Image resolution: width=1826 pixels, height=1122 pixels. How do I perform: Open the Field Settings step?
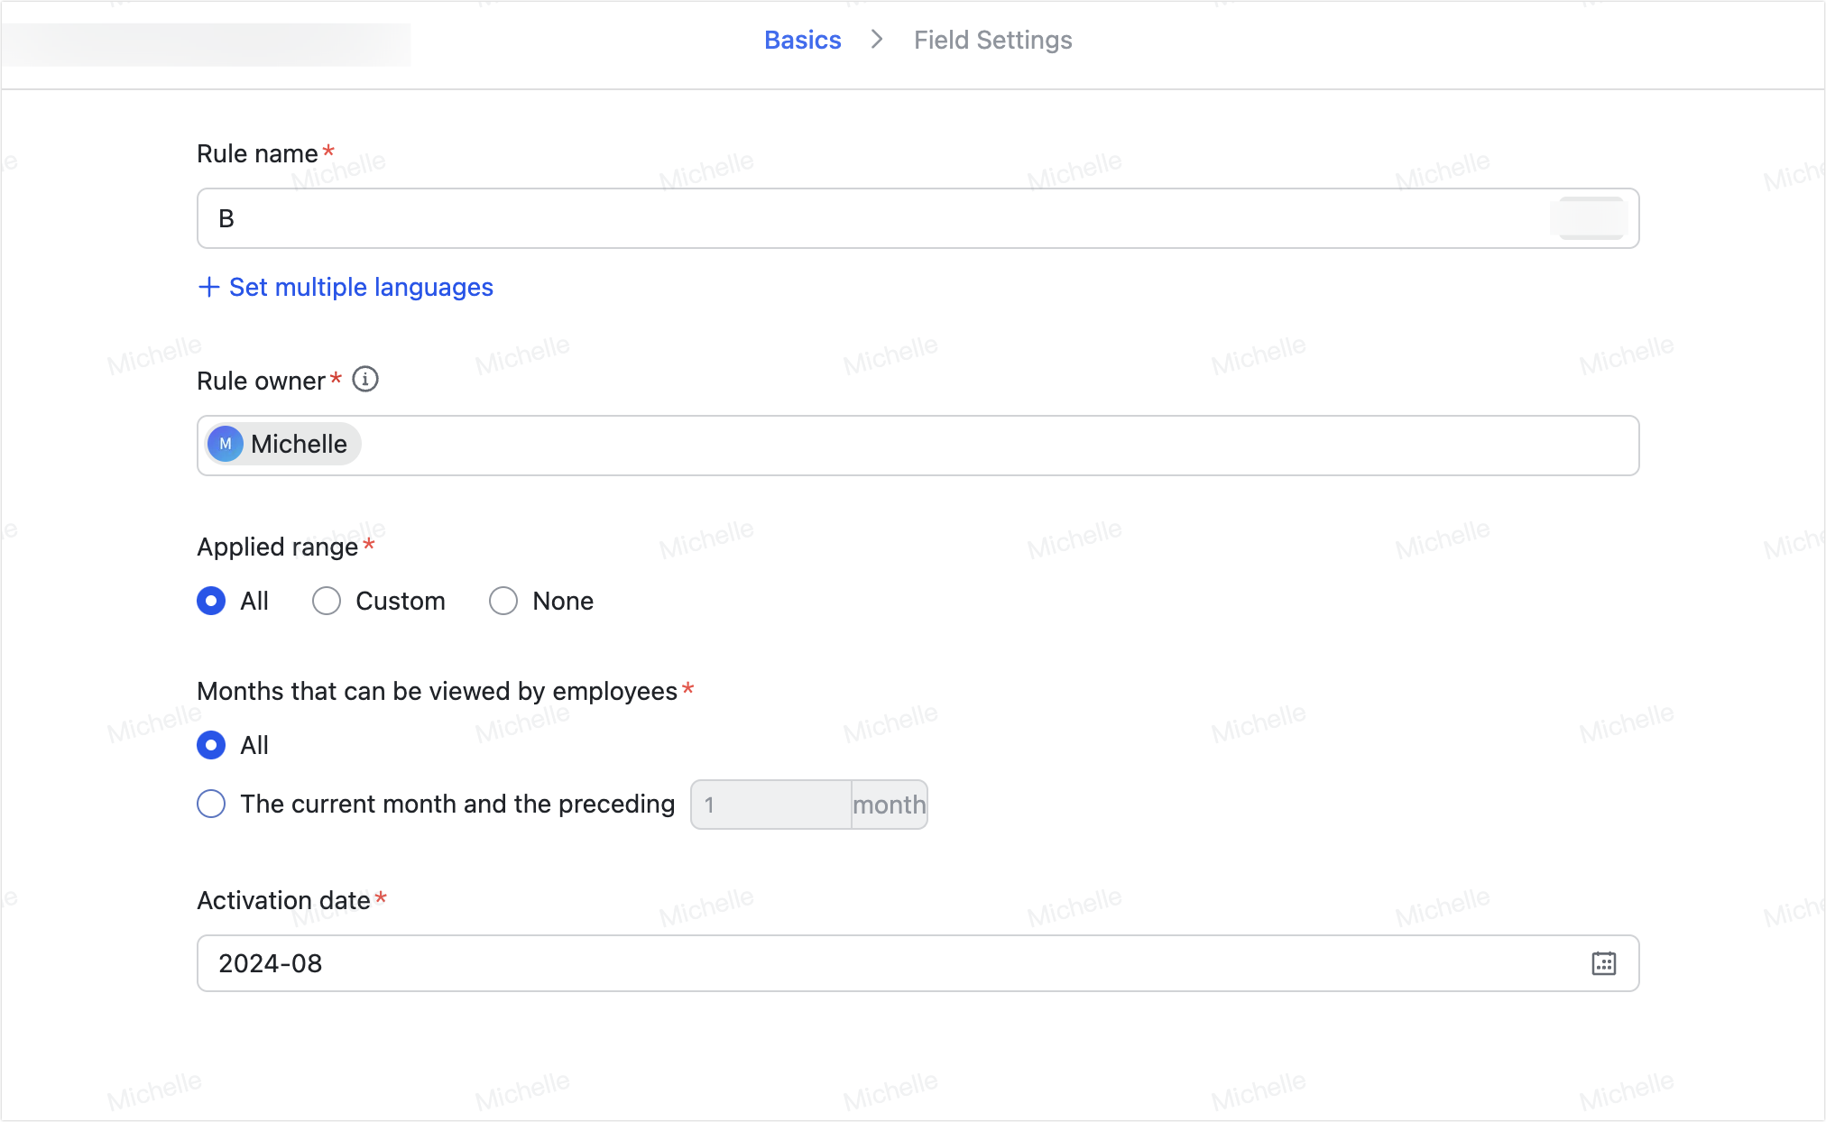point(992,40)
